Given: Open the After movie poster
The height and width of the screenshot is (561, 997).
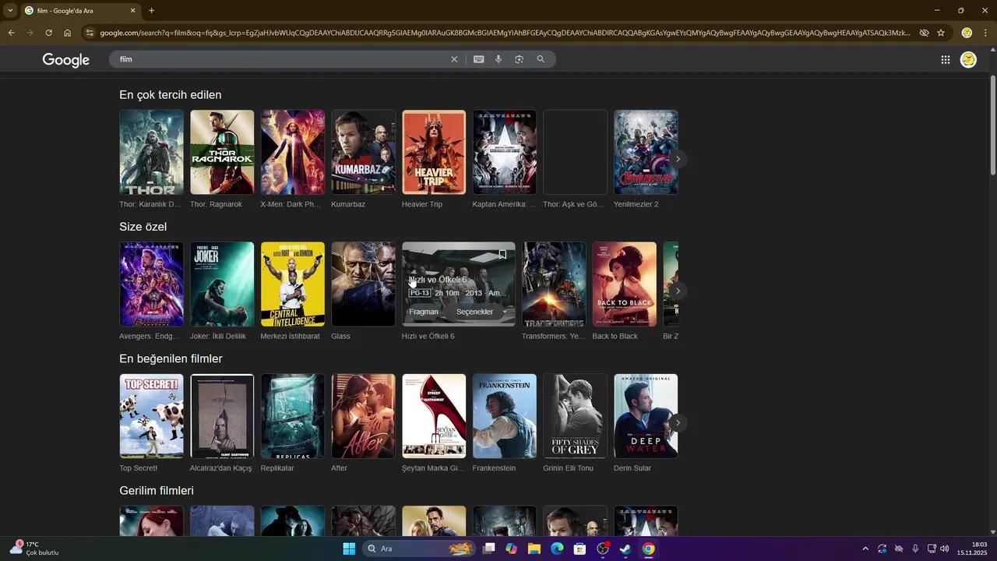Looking at the screenshot, I should pyautogui.click(x=363, y=416).
